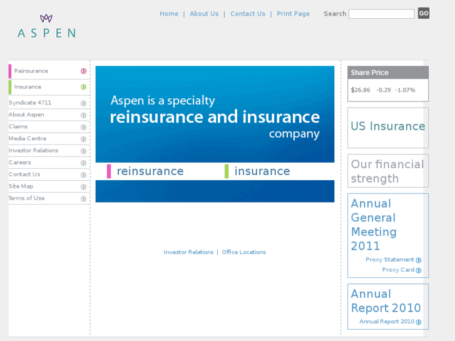Click the Print Page link
Screen dimensions: 455x341
click(293, 14)
